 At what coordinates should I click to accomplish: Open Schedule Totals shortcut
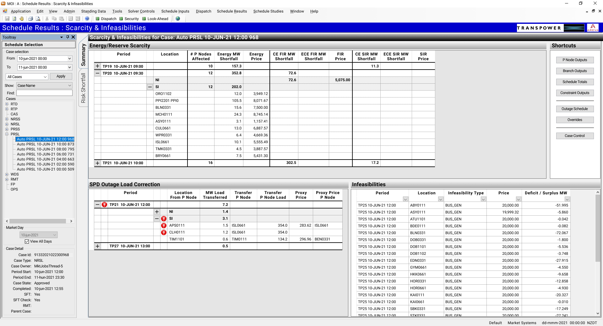point(575,82)
